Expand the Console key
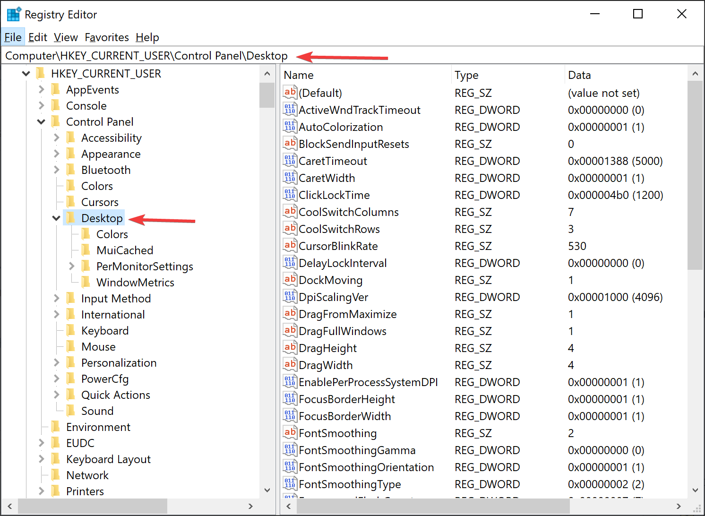This screenshot has height=516, width=705. click(42, 106)
